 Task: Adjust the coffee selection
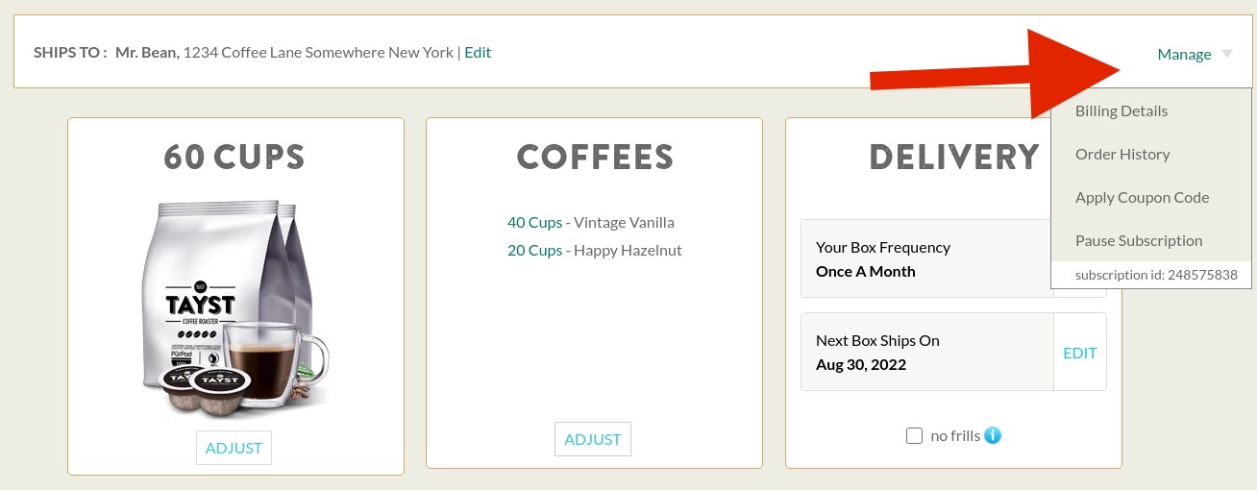coord(593,439)
